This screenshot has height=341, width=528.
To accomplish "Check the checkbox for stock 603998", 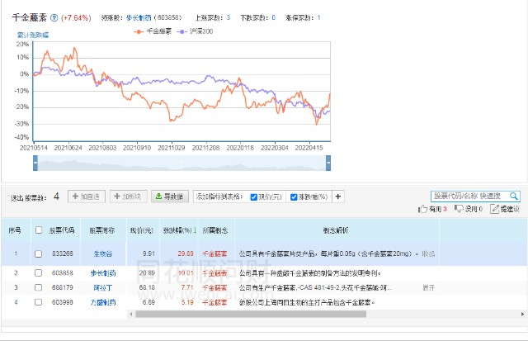I will 39,302.
